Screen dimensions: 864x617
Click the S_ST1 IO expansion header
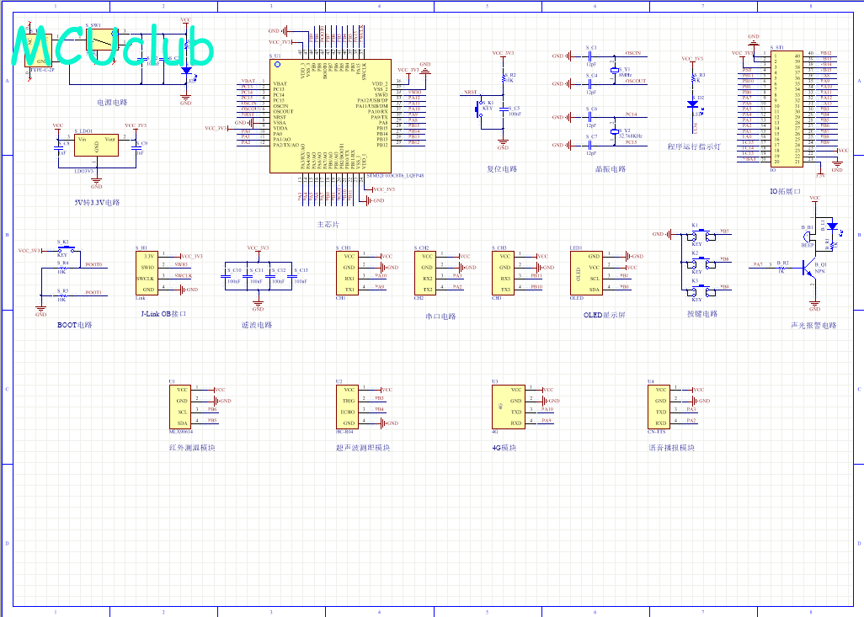click(787, 109)
